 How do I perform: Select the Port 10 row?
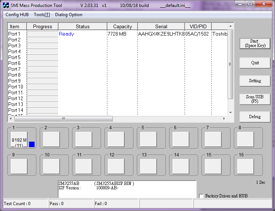(x=118, y=87)
